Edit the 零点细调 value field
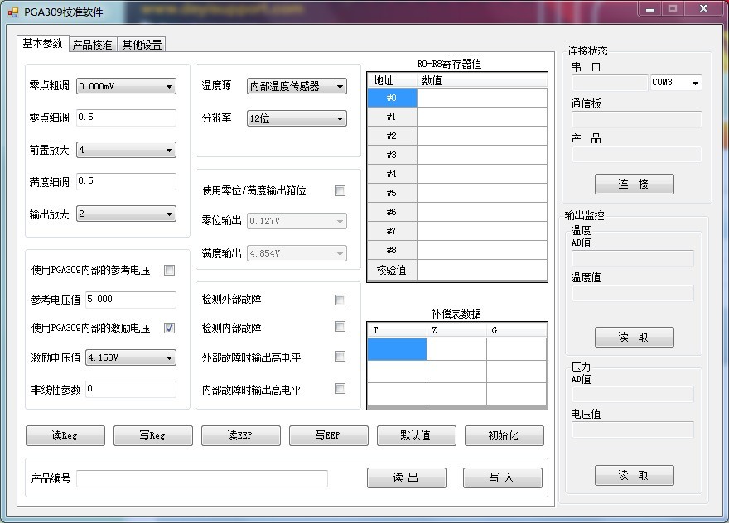This screenshot has height=523, width=729. (126, 118)
